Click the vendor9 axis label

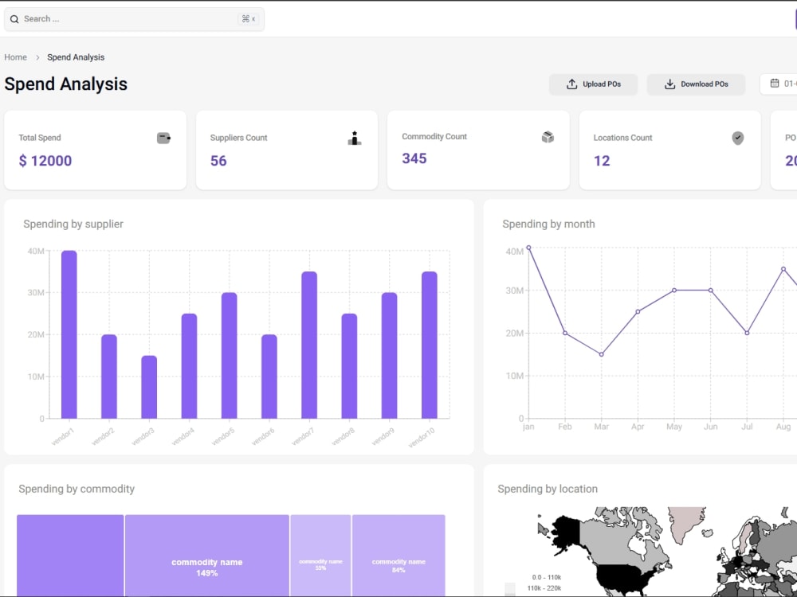point(383,436)
